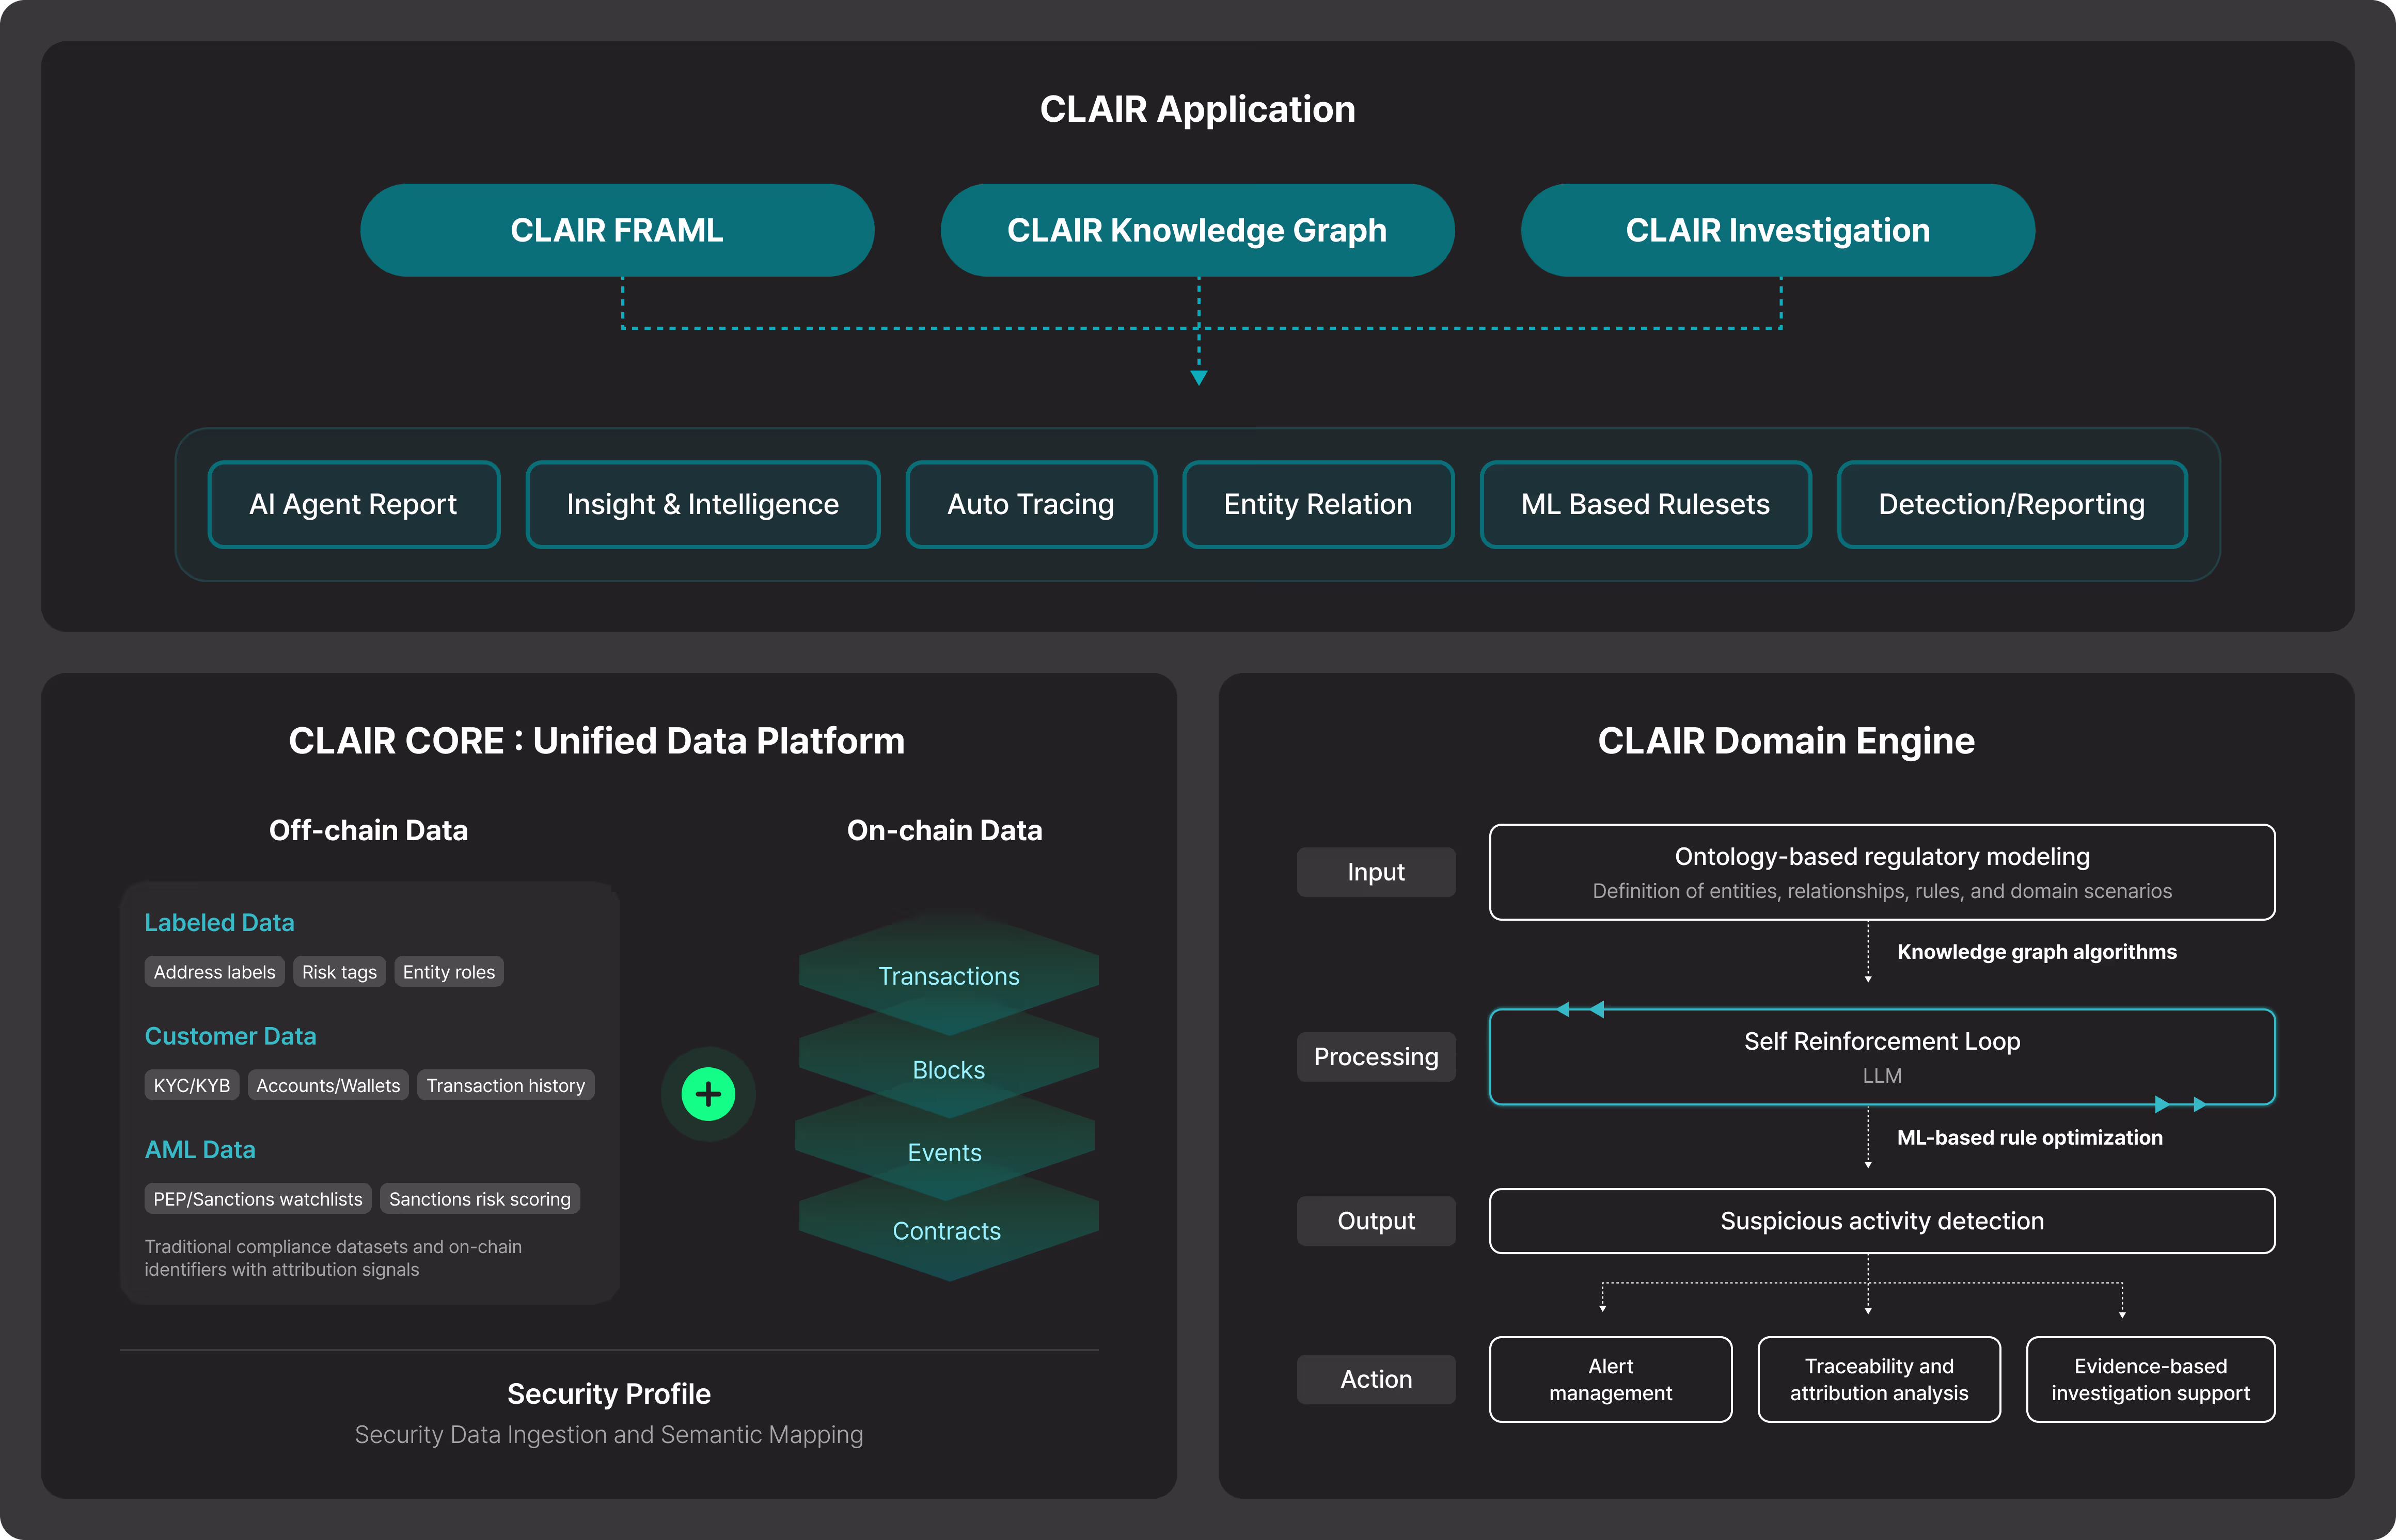
Task: Click the ML Based Rulesets box
Action: click(x=1645, y=504)
